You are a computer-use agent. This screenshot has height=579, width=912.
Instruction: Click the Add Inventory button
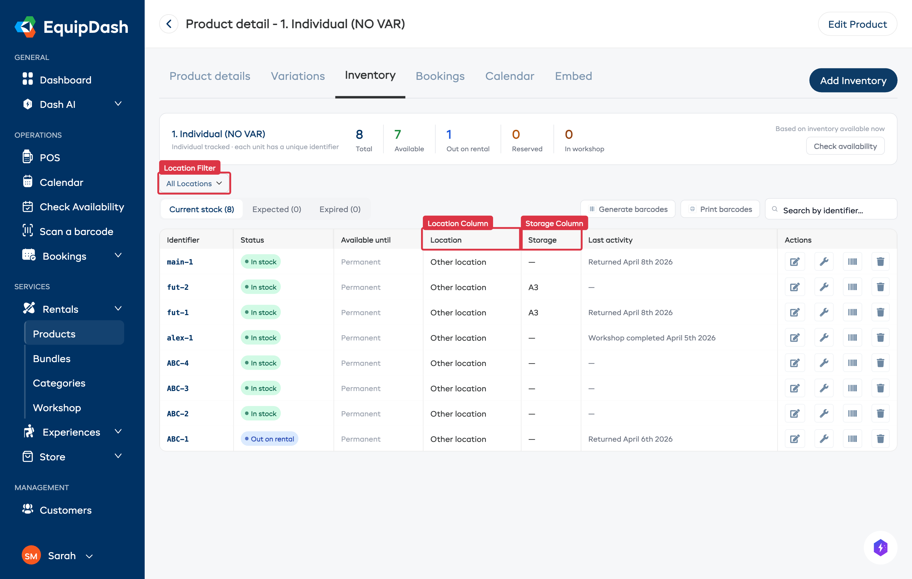(853, 80)
